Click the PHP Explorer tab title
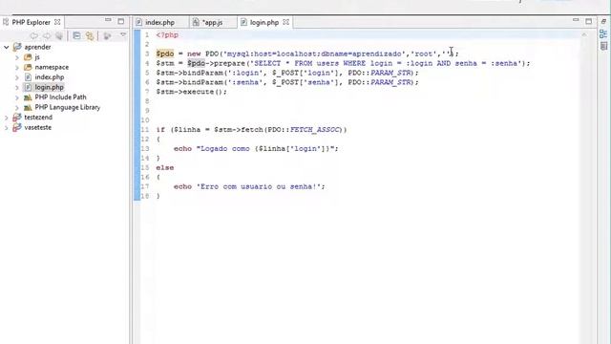The height and width of the screenshot is (344, 611). click(31, 22)
